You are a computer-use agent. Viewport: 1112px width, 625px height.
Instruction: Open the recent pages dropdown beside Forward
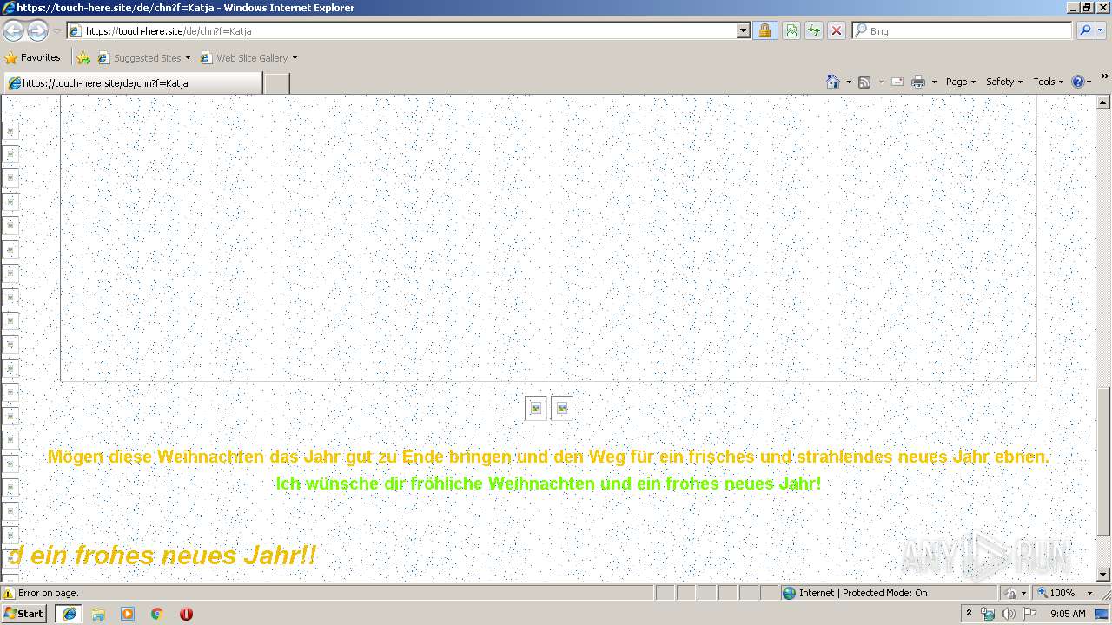(x=56, y=31)
